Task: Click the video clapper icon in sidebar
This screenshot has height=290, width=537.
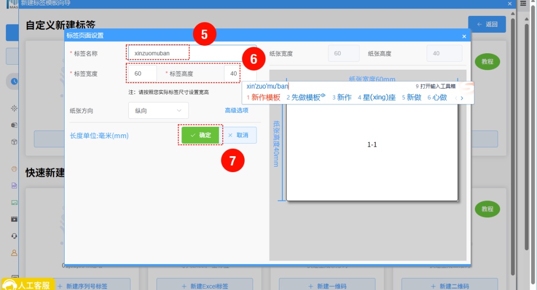Action: pyautogui.click(x=14, y=219)
